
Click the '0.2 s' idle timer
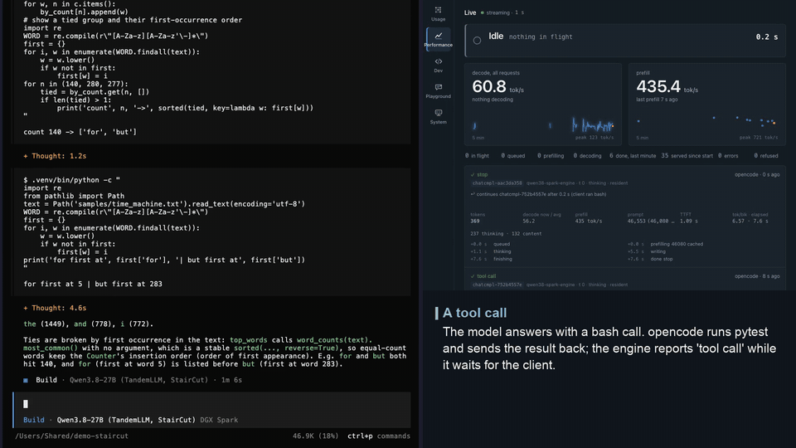point(766,37)
